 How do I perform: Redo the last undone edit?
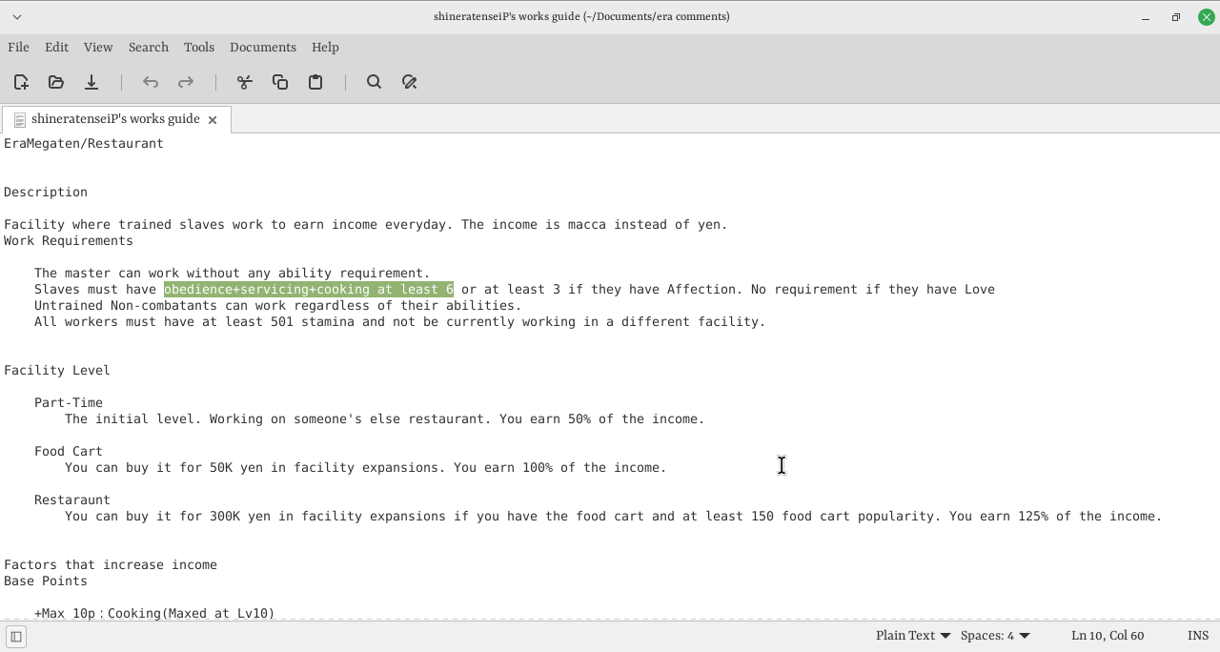click(186, 82)
